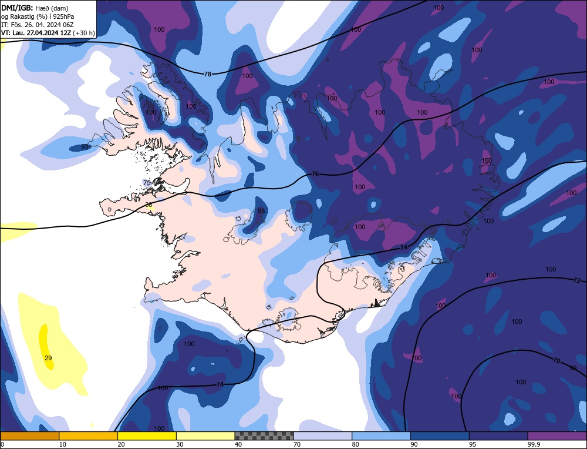Image resolution: width=587 pixels, height=449 pixels.
Task: Click the legend tick label "20"
Action: 122,444
